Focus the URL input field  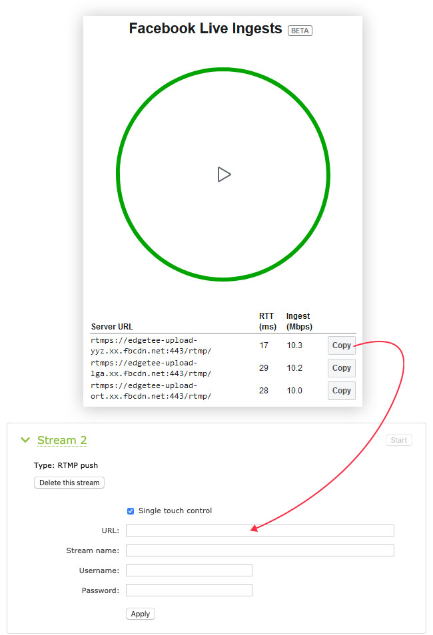260,530
